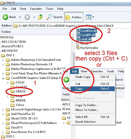
Task: Open the Views icon dropdown
Action: click(90, 17)
